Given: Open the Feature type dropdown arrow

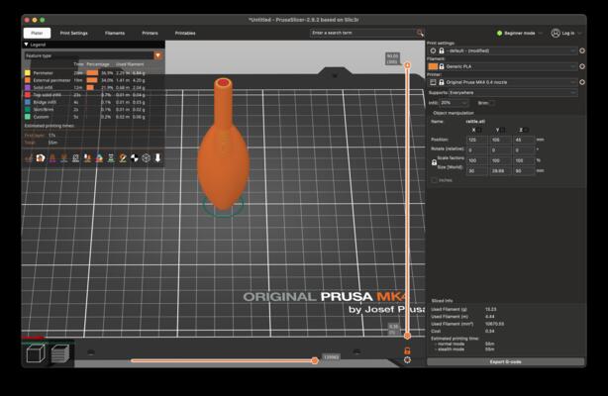Looking at the screenshot, I should tap(157, 55).
